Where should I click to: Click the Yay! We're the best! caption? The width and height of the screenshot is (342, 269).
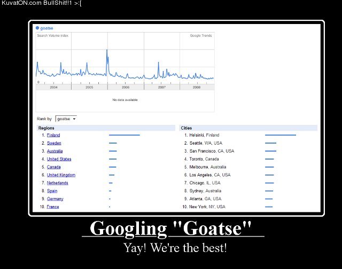point(175,248)
